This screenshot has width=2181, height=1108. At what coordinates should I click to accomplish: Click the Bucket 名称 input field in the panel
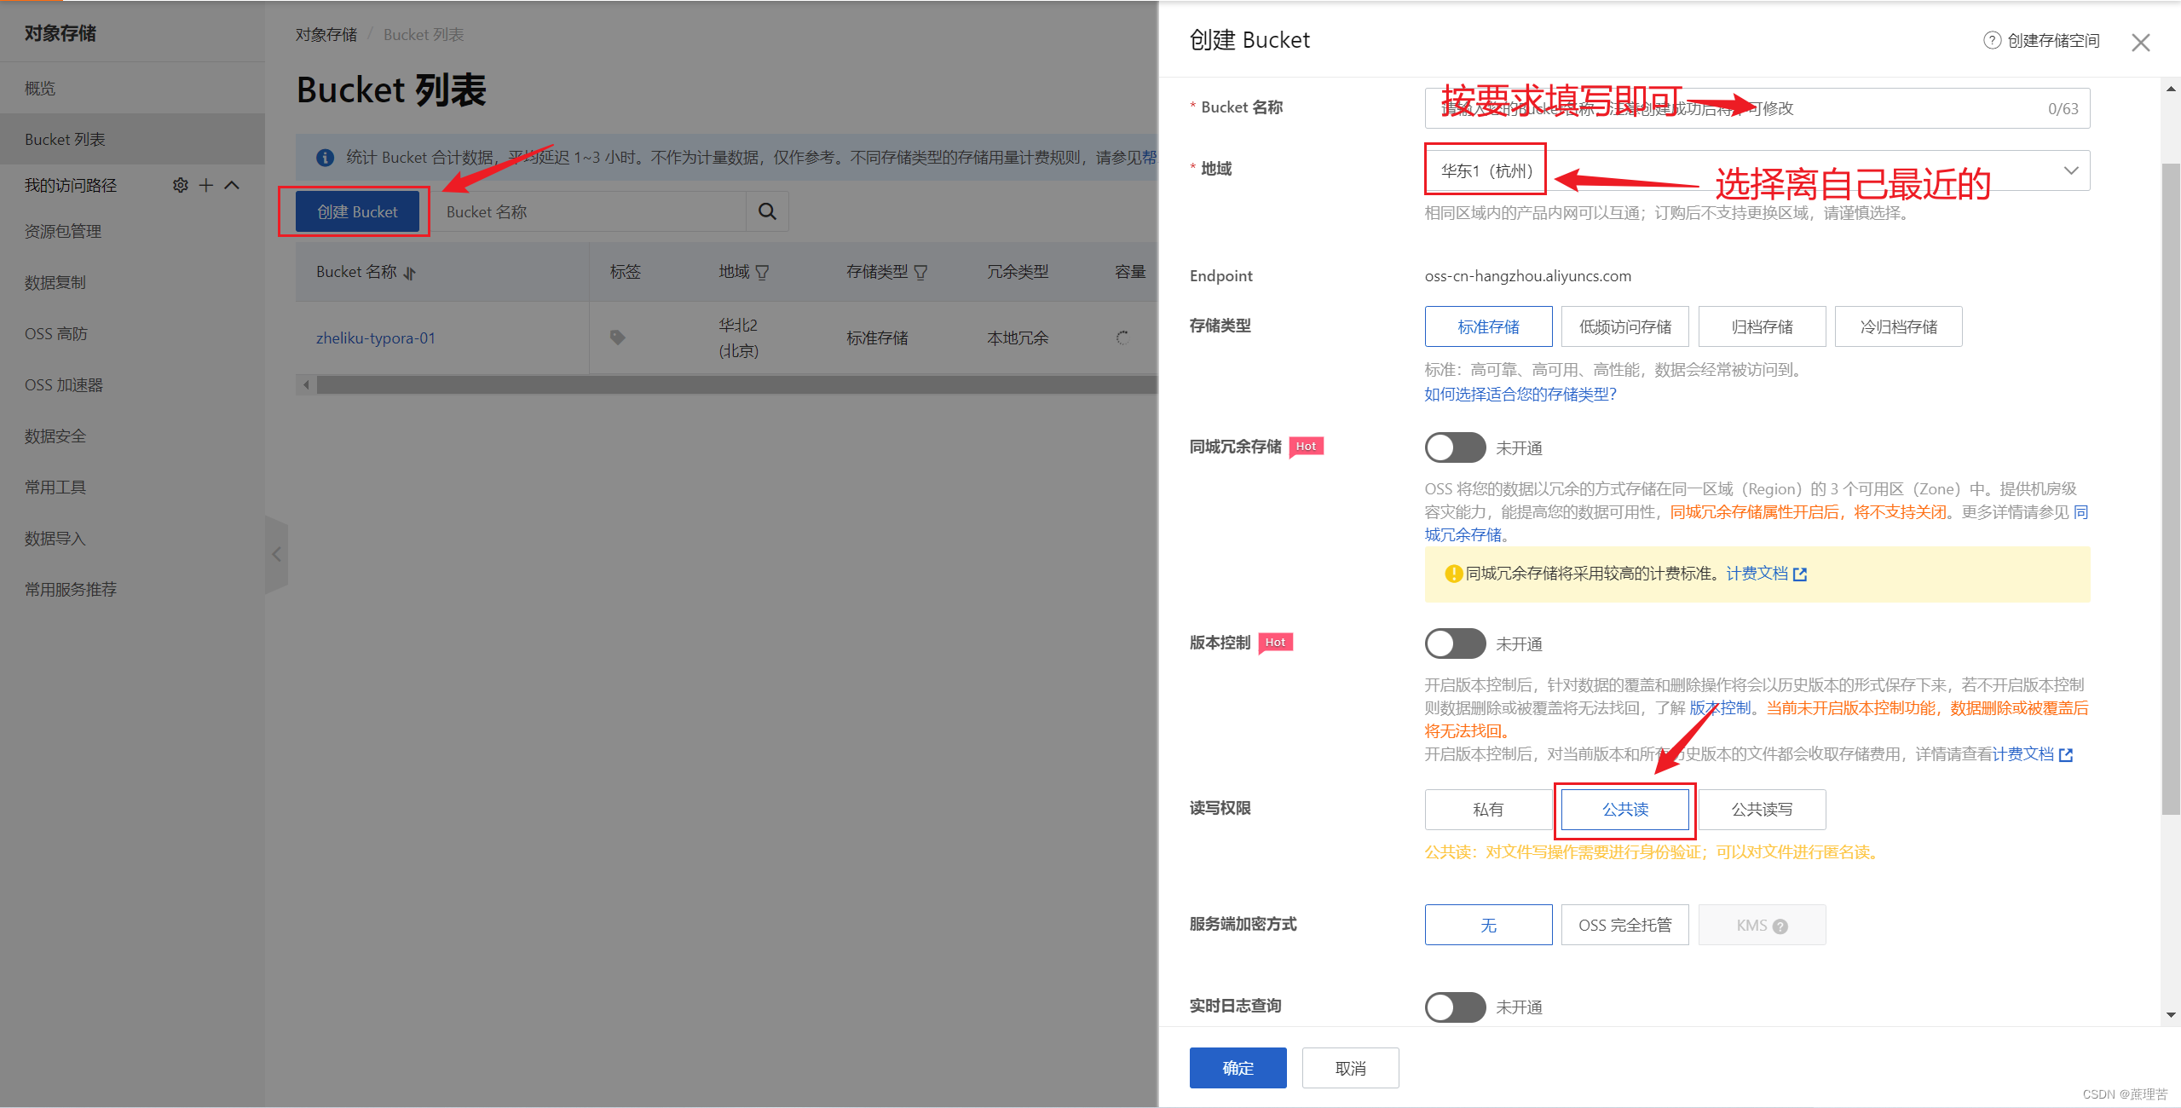tap(1757, 108)
